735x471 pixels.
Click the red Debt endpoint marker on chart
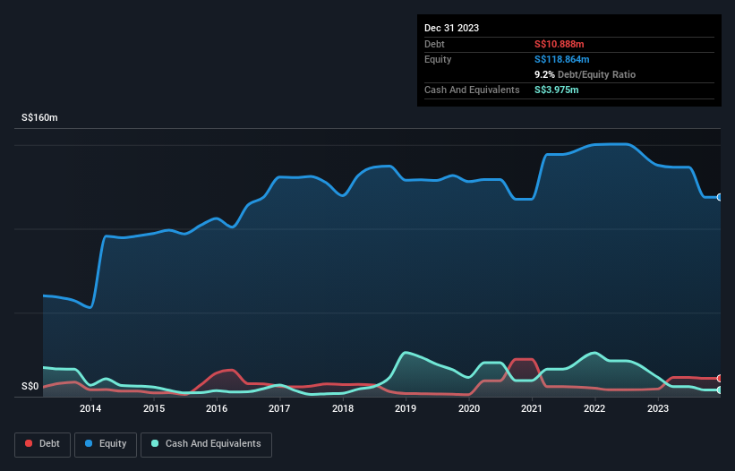tap(719, 379)
